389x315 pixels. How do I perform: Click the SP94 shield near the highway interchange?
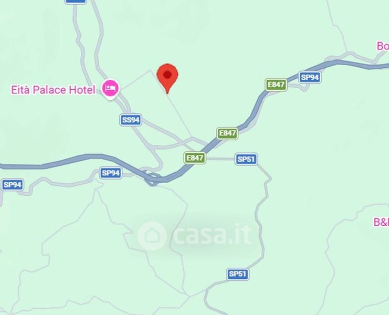111,173
